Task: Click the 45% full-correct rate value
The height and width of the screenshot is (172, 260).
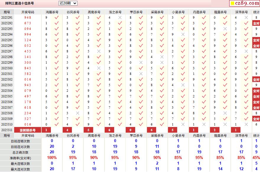Action: (x=256, y=158)
